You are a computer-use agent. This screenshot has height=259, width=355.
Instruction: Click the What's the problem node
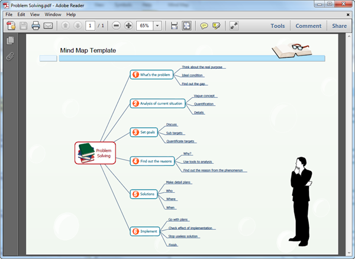click(x=151, y=75)
